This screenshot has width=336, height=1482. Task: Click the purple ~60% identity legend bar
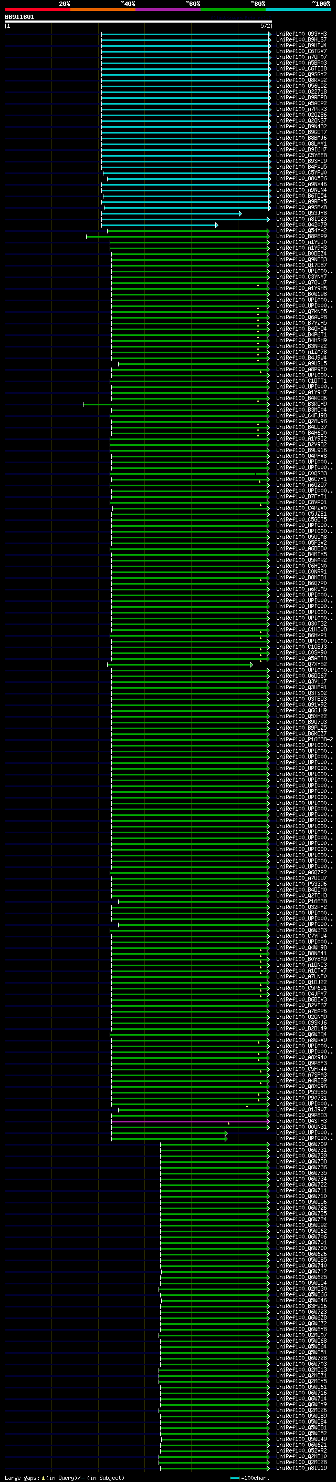tap(169, 9)
